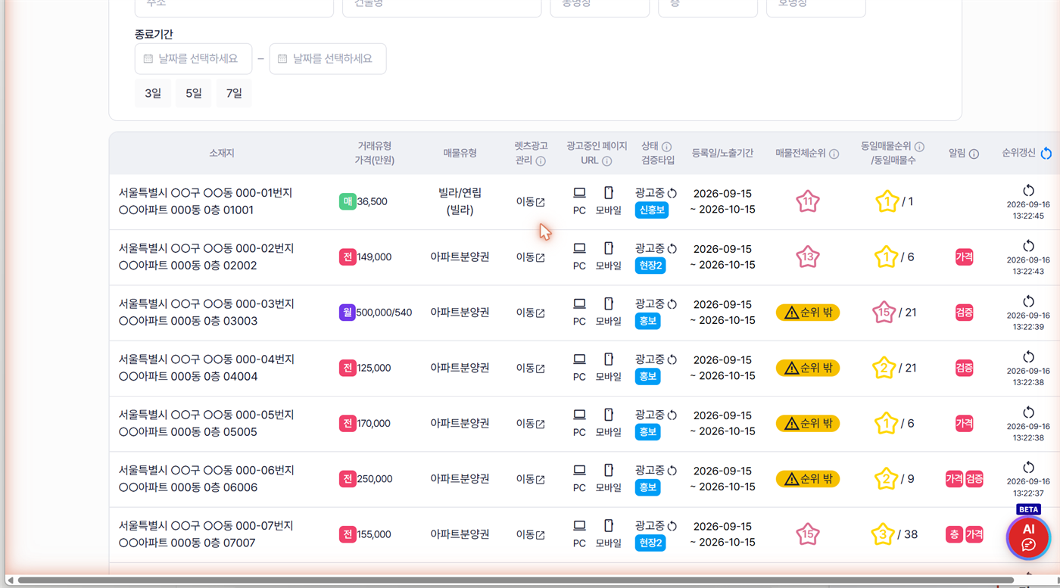Select the 7일 quick period button
Screen dimensions: 1060x588
[234, 93]
